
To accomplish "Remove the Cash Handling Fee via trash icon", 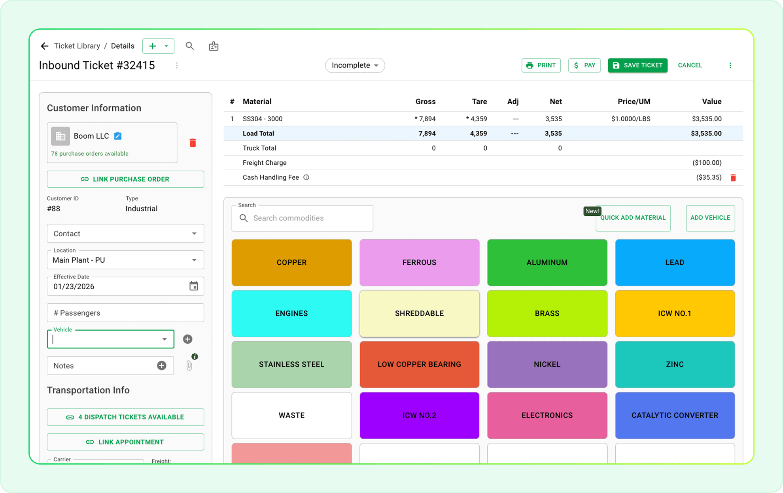I will tap(733, 178).
